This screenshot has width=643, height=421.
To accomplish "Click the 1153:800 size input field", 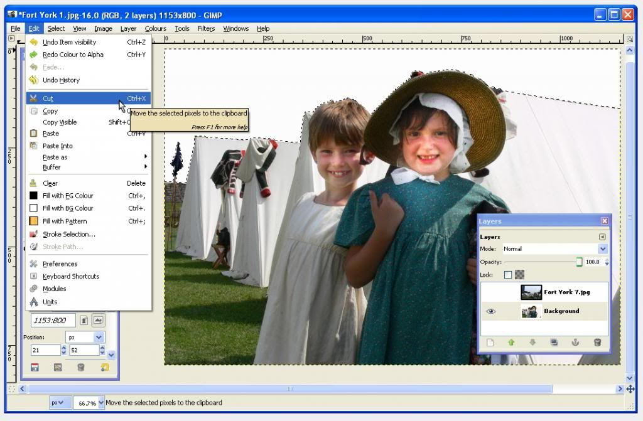I will pyautogui.click(x=53, y=320).
